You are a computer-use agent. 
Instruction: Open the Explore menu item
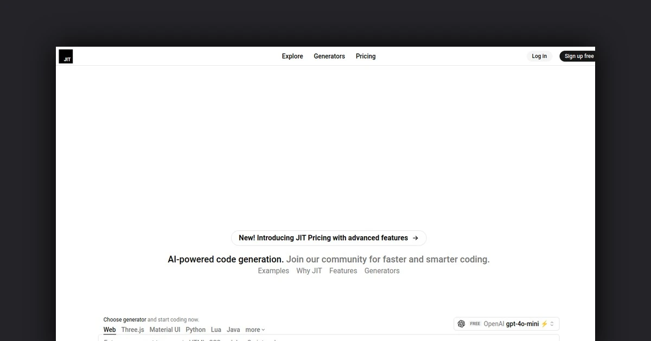tap(292, 56)
